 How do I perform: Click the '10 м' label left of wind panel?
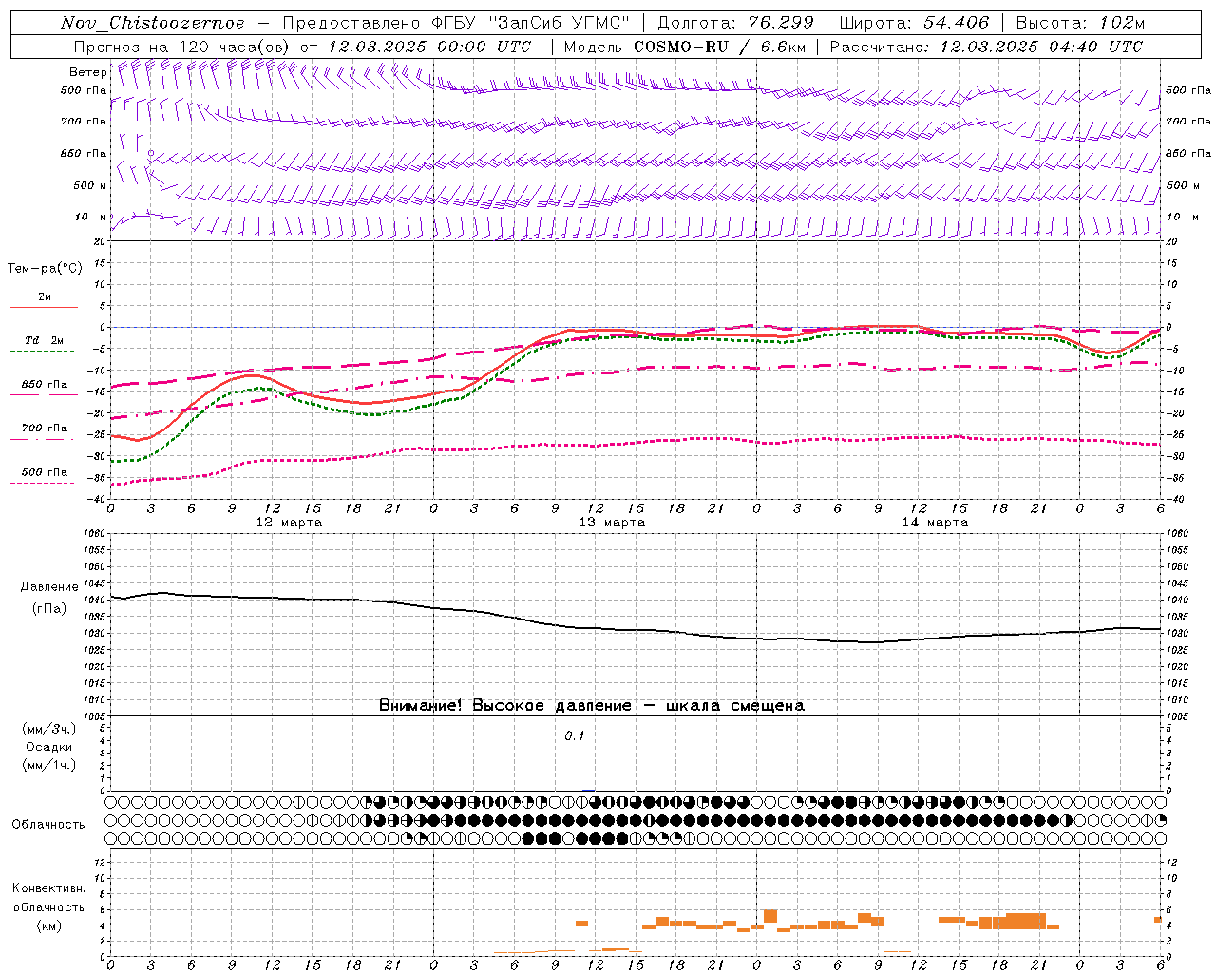[90, 217]
